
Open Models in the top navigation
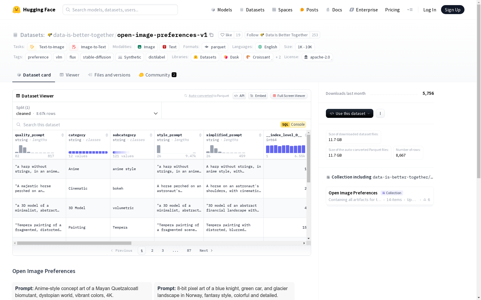pyautogui.click(x=222, y=10)
